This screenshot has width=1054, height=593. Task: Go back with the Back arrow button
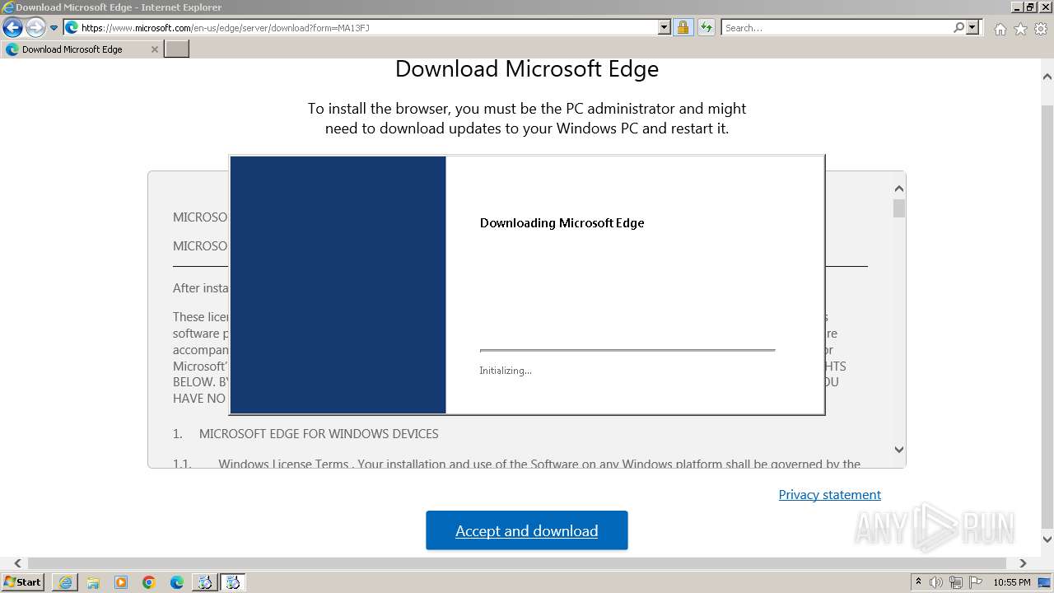(x=12, y=28)
